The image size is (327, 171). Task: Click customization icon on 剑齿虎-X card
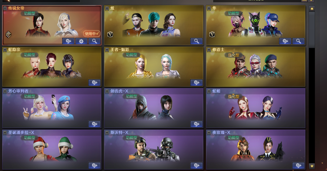point(197,124)
